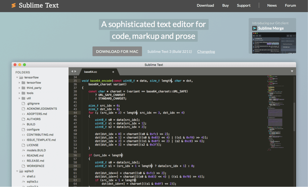Click the tools folder icon
The image size is (308, 187).
(x=23, y=93)
